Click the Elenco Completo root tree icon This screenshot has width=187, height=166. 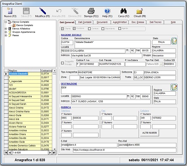[9, 22]
